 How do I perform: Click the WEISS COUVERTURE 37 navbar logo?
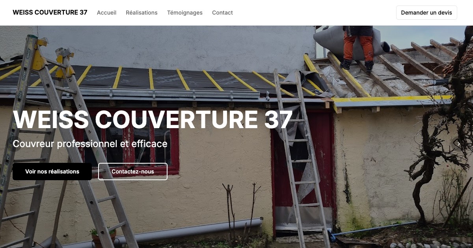[50, 12]
